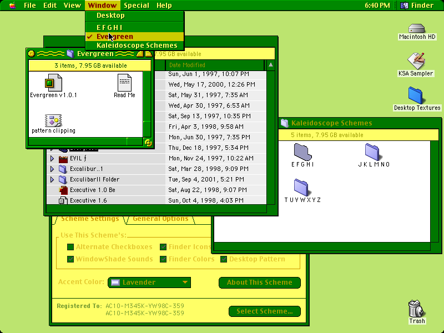
Task: Click the "3 items, 7.95 GB available" header
Action: (90, 65)
